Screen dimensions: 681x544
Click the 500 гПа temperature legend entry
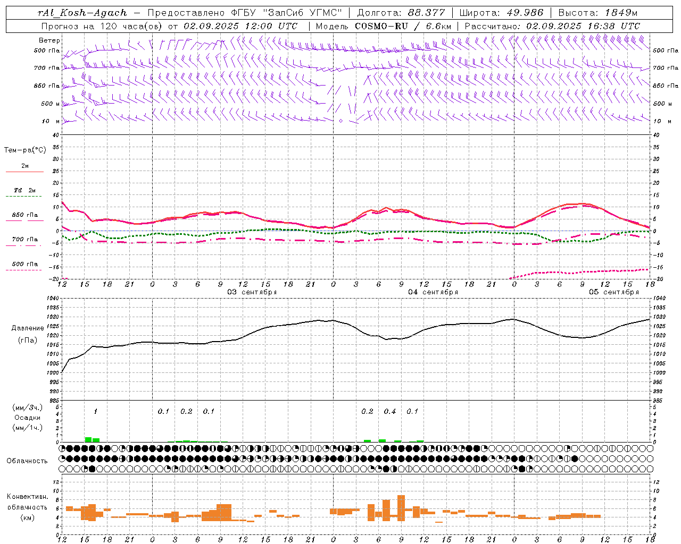coord(24,264)
